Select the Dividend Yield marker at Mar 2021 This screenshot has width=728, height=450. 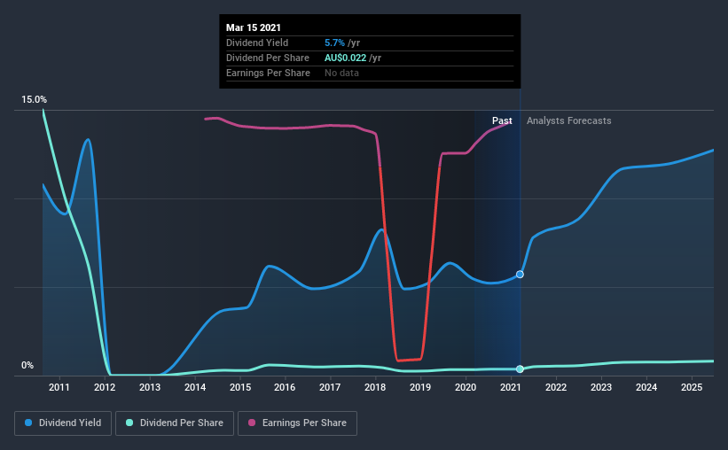coord(520,275)
